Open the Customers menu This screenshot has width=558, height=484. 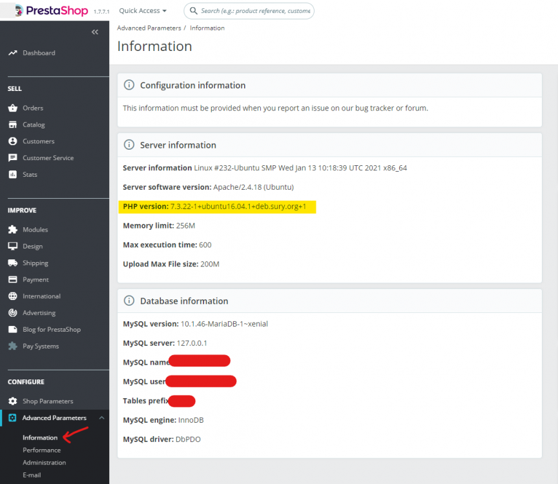(x=39, y=141)
